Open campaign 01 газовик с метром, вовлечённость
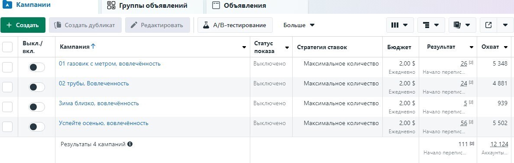This screenshot has height=163, width=514. click(x=110, y=64)
